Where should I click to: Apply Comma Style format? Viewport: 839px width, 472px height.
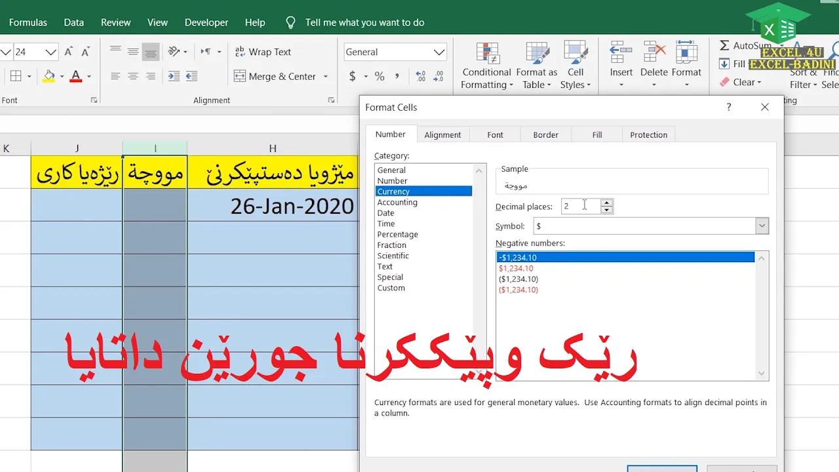397,76
